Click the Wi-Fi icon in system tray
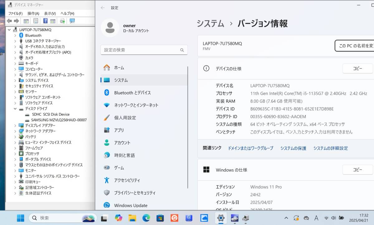 326,218
